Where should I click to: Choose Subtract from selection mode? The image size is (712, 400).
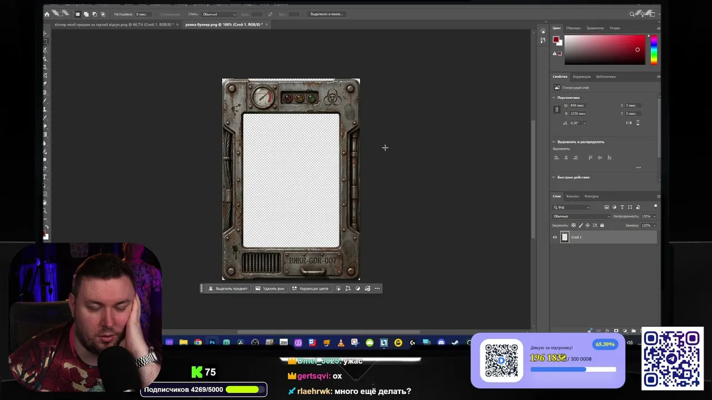pyautogui.click(x=95, y=14)
